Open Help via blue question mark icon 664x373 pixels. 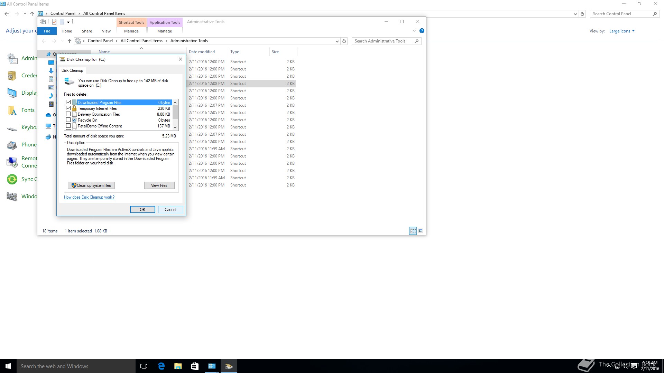[422, 31]
